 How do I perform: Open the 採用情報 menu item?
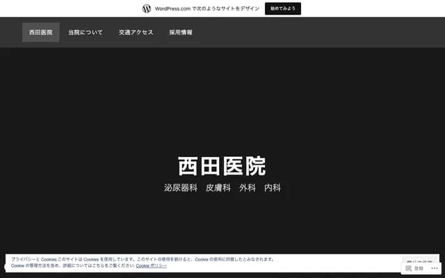(181, 33)
